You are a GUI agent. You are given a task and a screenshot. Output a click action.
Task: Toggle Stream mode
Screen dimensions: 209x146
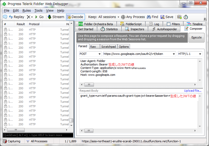tap(56, 17)
